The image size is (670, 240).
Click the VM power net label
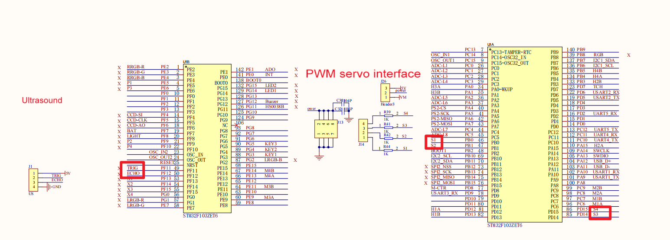coord(403,98)
